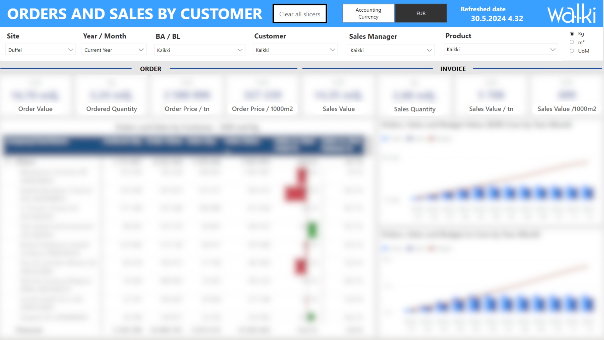
Task: Select the Accounting Currency option
Action: (x=368, y=13)
